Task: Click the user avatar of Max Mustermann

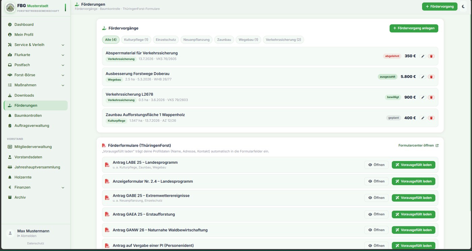Action: tap(10, 233)
